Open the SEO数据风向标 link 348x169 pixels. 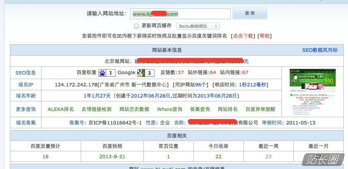320,50
